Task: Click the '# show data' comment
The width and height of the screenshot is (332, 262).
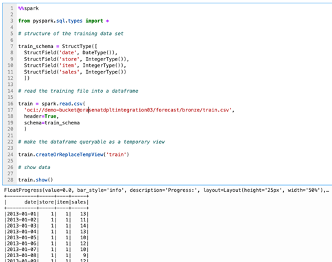Action: click(x=34, y=167)
